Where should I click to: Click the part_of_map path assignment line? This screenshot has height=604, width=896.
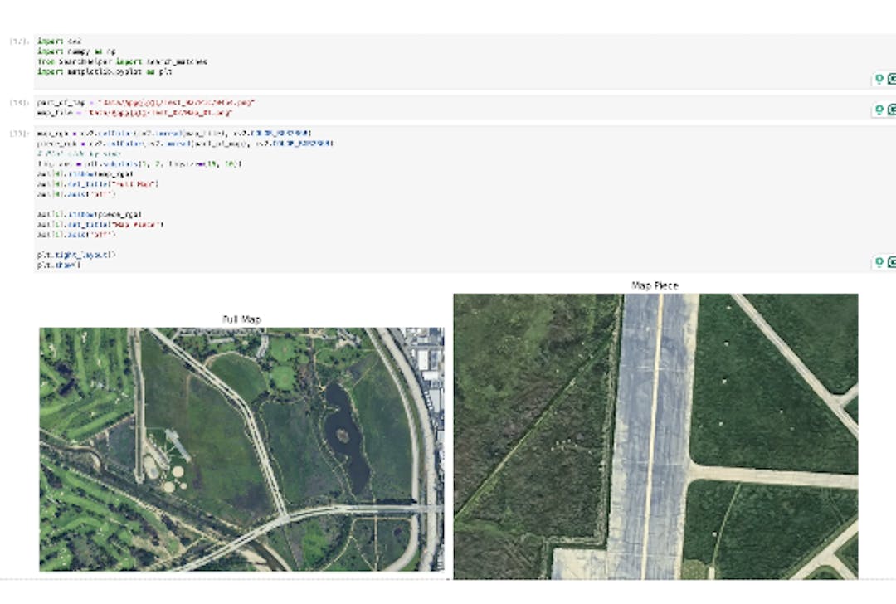coord(146,102)
